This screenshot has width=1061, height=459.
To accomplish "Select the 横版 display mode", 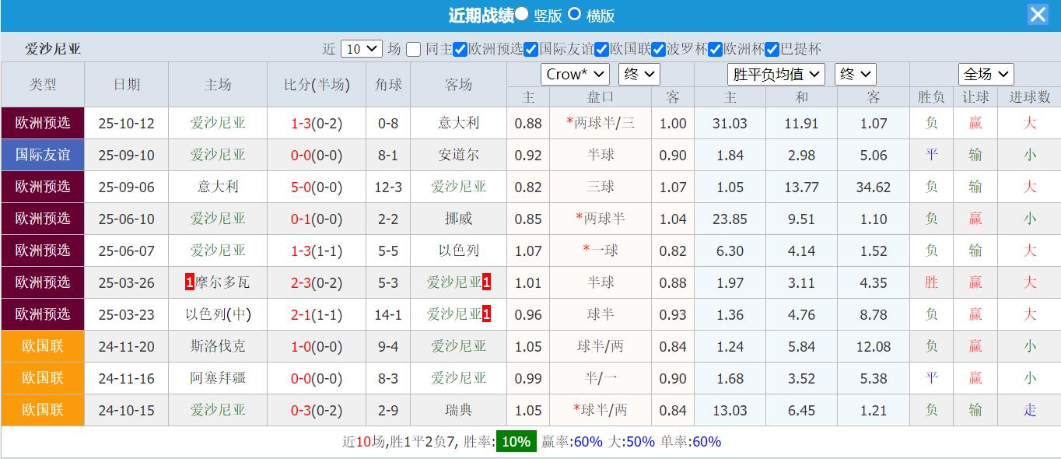I will (573, 16).
